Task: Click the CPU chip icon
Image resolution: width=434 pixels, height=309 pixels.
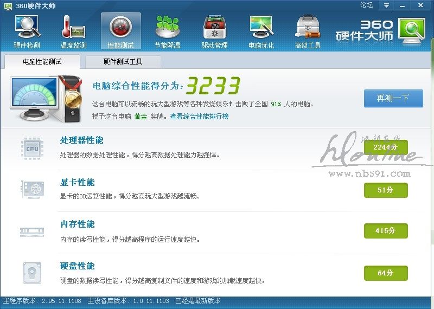Action: coord(32,149)
